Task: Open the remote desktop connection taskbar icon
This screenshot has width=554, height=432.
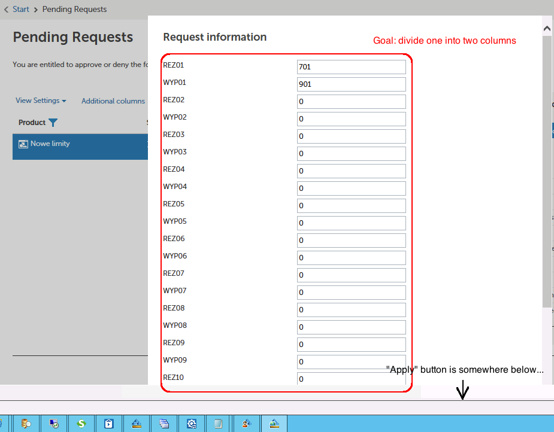Action: coord(54,423)
